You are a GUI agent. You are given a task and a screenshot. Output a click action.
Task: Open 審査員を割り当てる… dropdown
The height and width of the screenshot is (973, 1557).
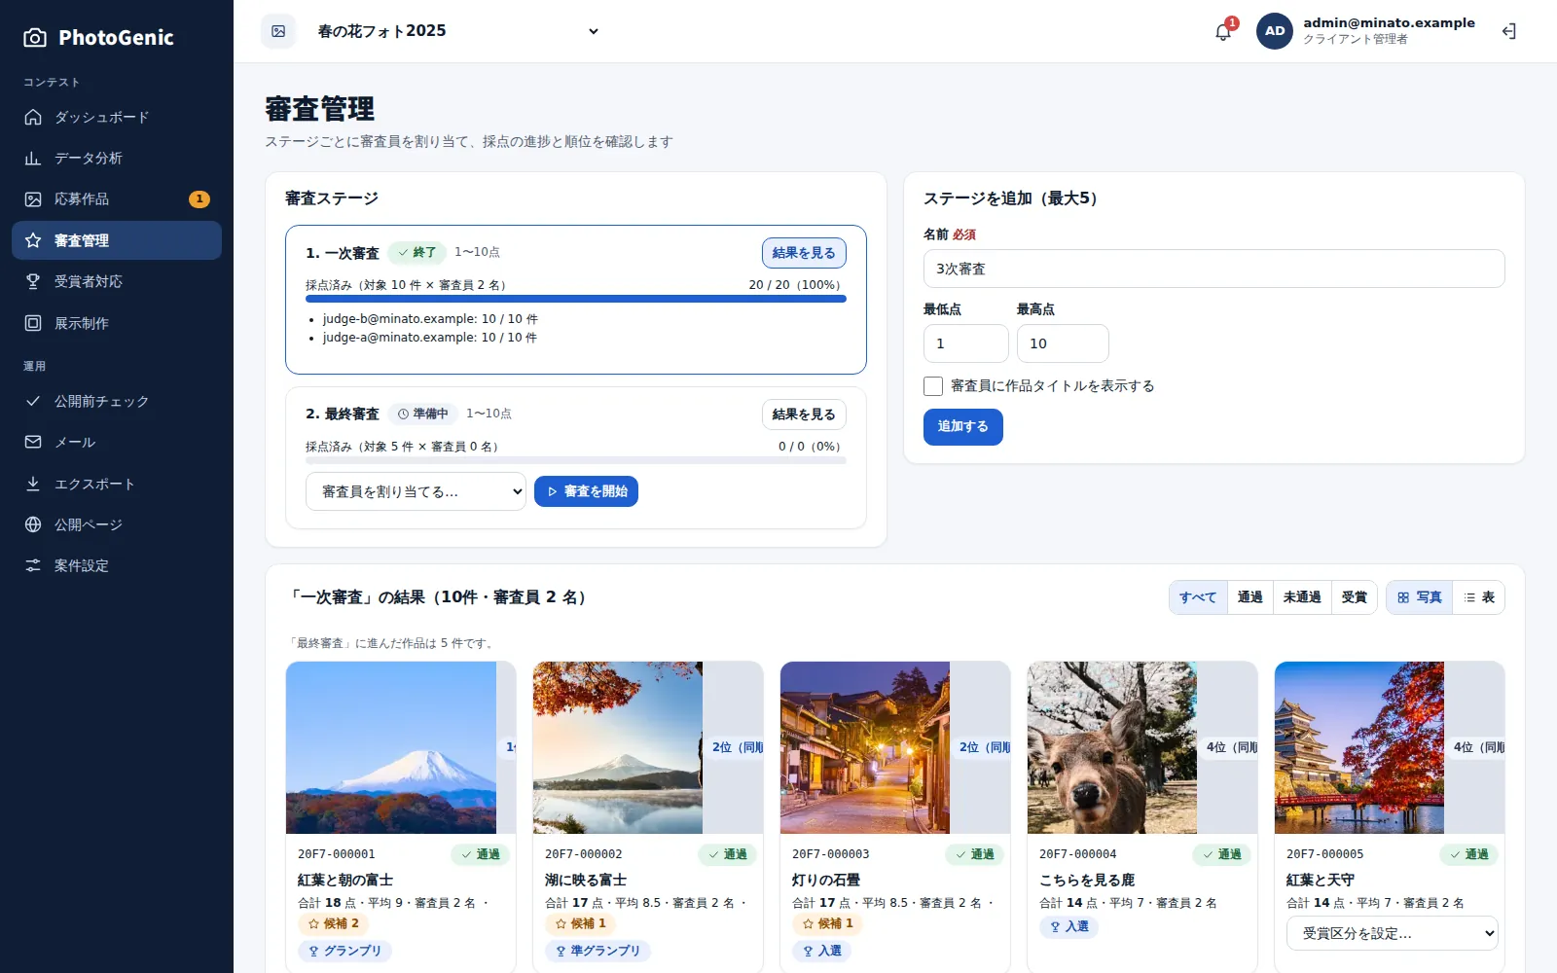[416, 491]
